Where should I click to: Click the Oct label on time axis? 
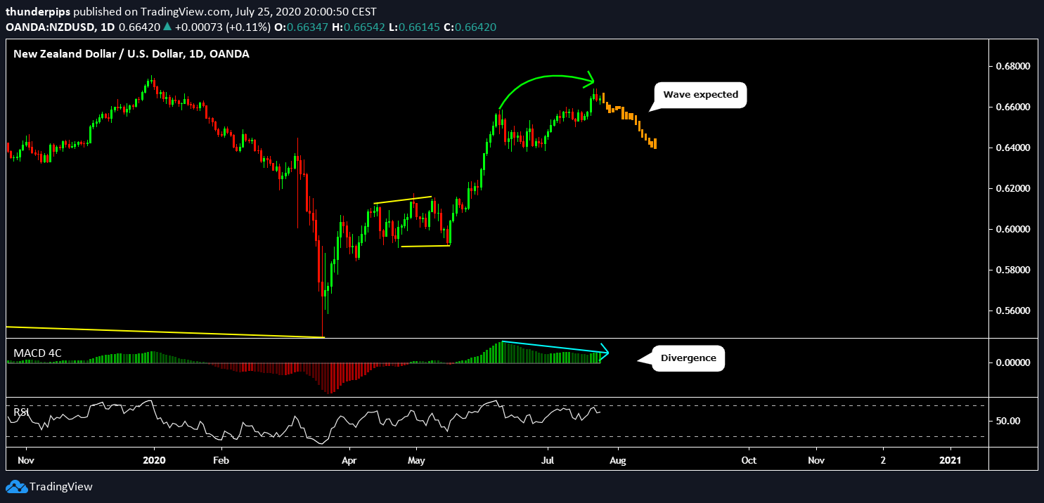point(749,460)
